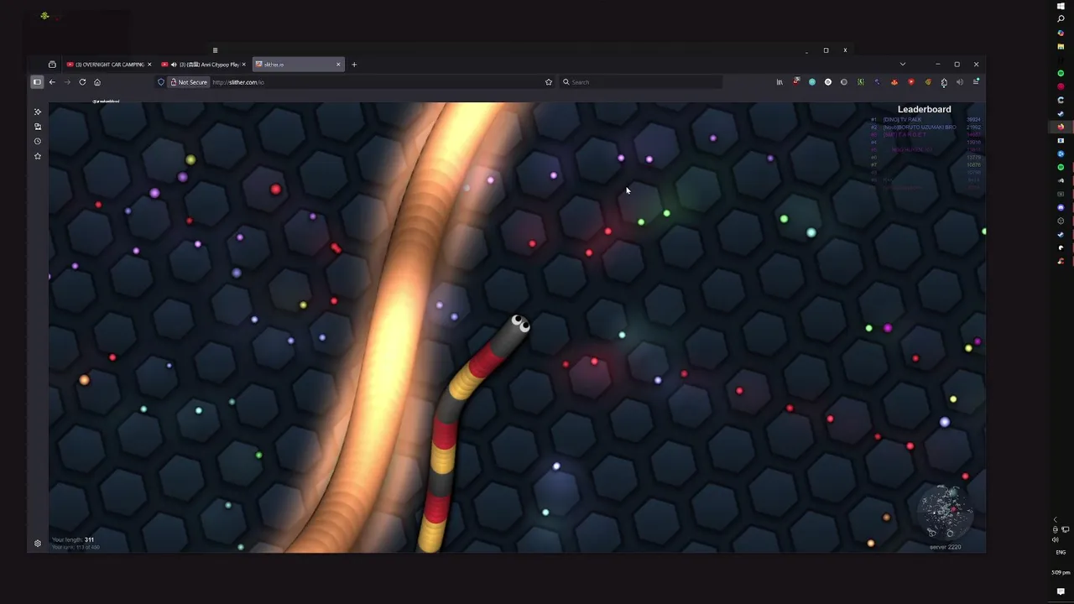Open History from the sidebar clock icon

38,142
